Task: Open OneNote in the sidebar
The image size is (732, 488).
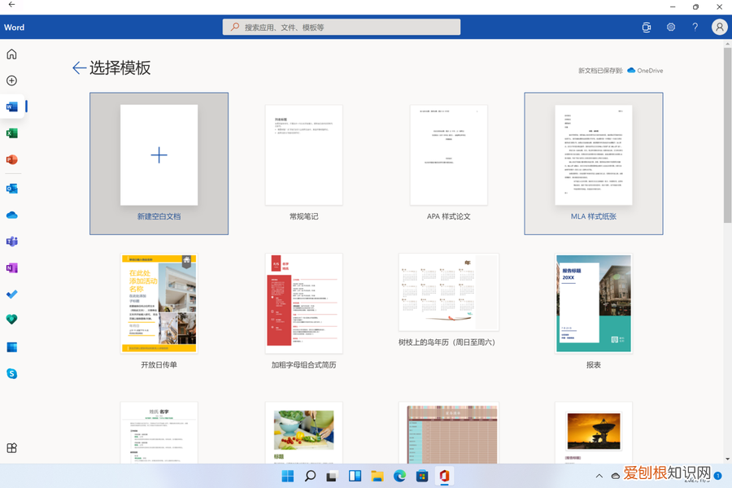Action: coord(11,268)
